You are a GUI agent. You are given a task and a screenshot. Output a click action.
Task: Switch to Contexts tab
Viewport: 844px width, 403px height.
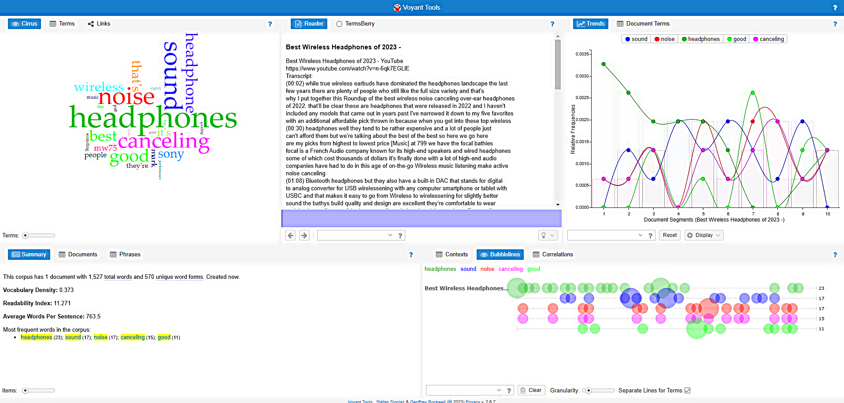(x=452, y=255)
